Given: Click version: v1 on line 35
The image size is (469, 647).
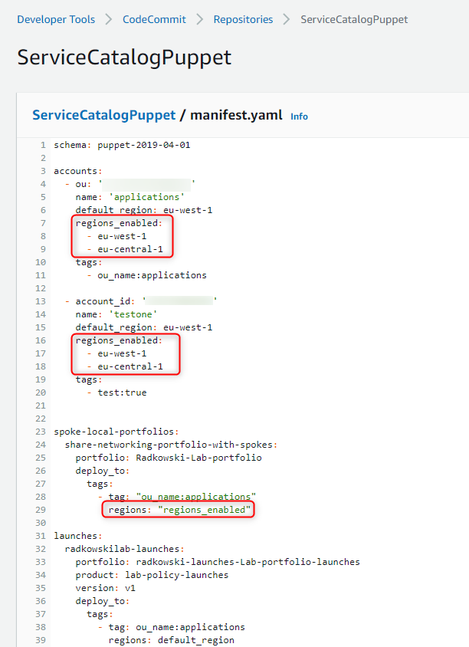Looking at the screenshot, I should point(105,588).
